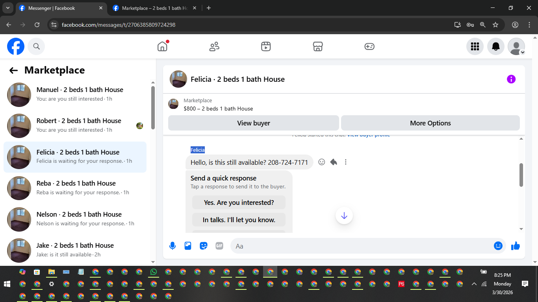Open the Notifications bell

(496, 46)
